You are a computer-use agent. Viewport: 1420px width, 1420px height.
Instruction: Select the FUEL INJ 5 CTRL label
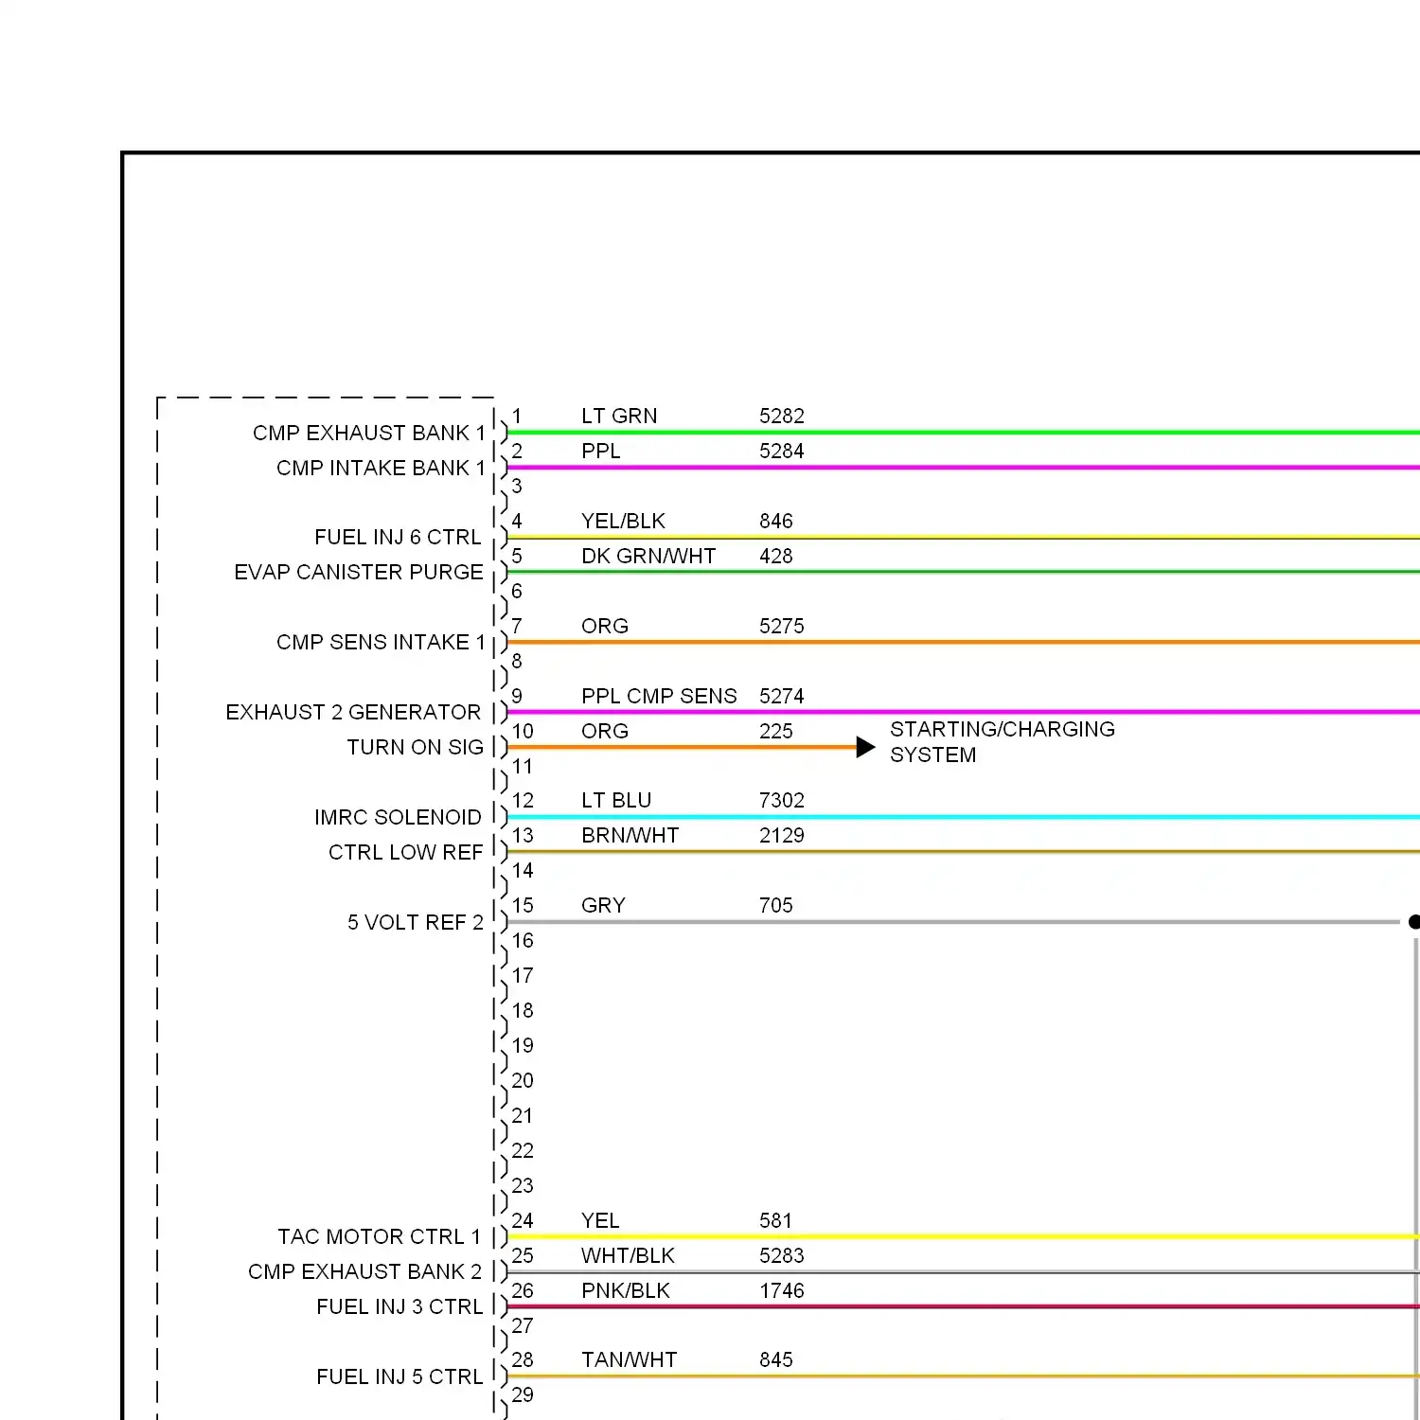[x=399, y=1376]
